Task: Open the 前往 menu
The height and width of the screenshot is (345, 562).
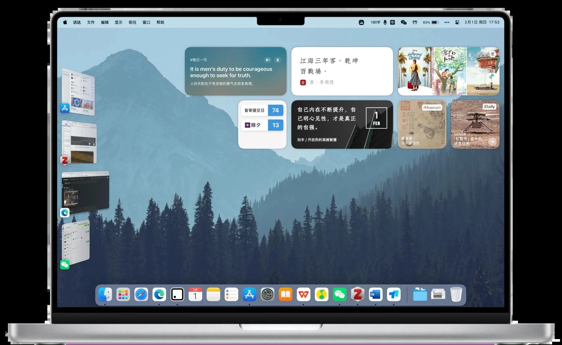Action: coord(132,22)
